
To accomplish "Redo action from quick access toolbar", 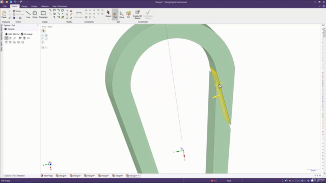I will pyautogui.click(x=21, y=2).
